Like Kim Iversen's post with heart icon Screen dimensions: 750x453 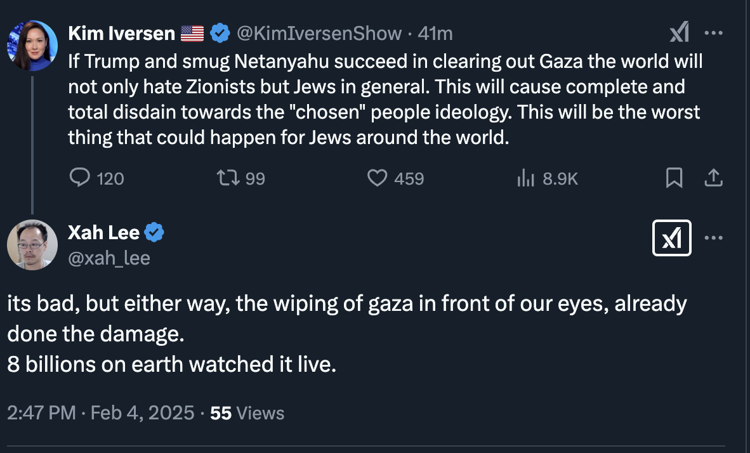tap(378, 179)
